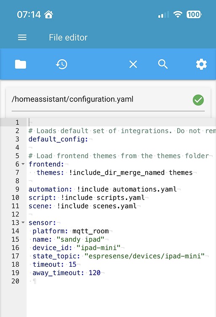Click the 'scene: !include scenes.yaml' line
216x317 pixels.
pos(83,206)
